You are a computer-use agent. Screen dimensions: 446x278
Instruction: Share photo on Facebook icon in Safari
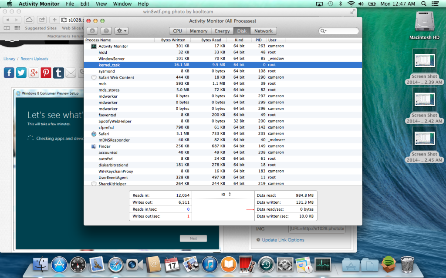click(x=9, y=73)
